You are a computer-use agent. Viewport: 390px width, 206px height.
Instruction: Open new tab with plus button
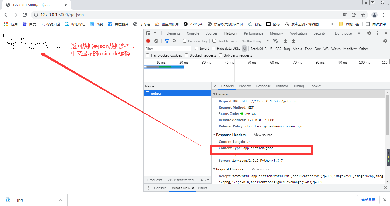(77, 5)
